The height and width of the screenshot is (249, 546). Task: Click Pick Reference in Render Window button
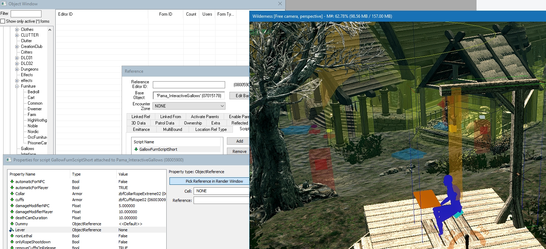click(210, 181)
